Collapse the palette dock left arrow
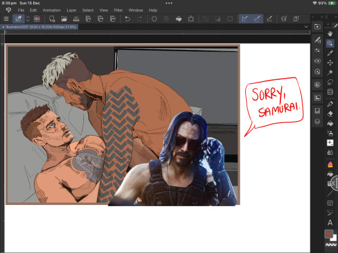The height and width of the screenshot is (253, 338). click(313, 17)
